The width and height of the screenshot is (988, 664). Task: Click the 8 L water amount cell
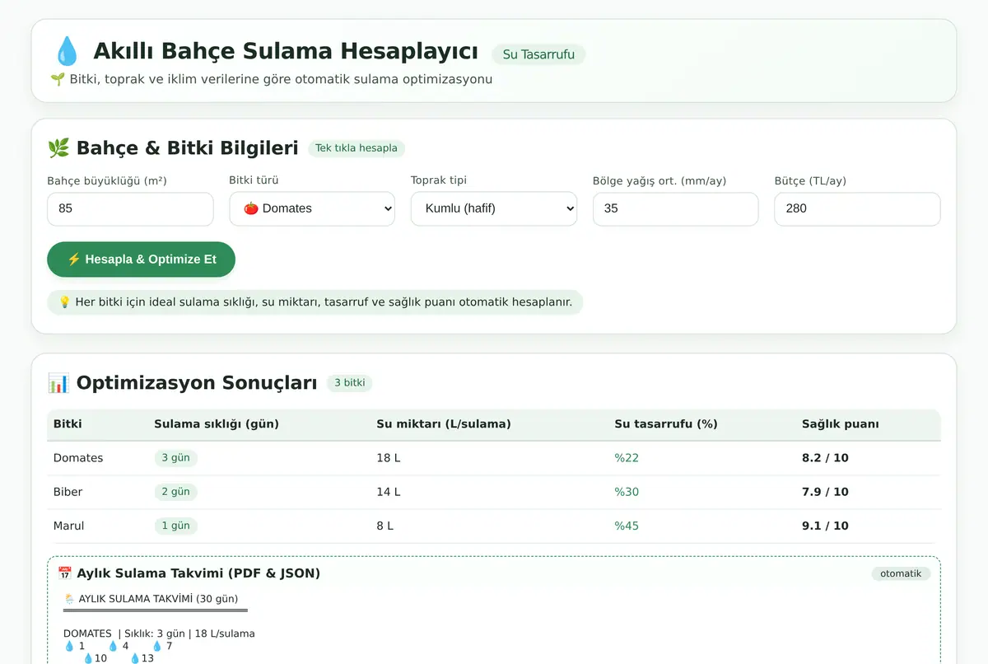(x=385, y=526)
